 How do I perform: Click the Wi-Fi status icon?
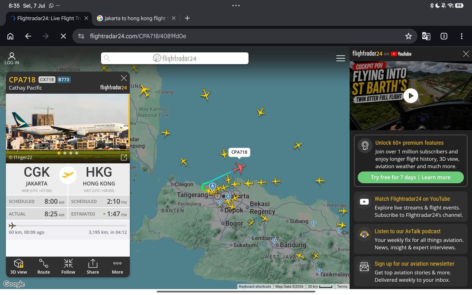[x=450, y=6]
